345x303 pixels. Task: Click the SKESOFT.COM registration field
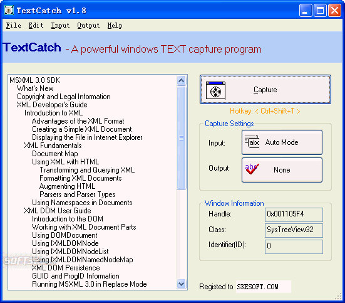(264, 287)
